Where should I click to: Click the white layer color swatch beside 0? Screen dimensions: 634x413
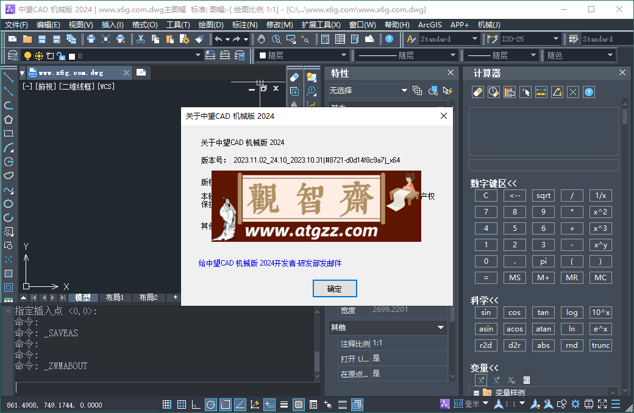click(x=72, y=56)
